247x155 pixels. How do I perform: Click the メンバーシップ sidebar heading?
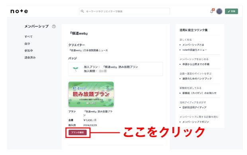(37, 26)
